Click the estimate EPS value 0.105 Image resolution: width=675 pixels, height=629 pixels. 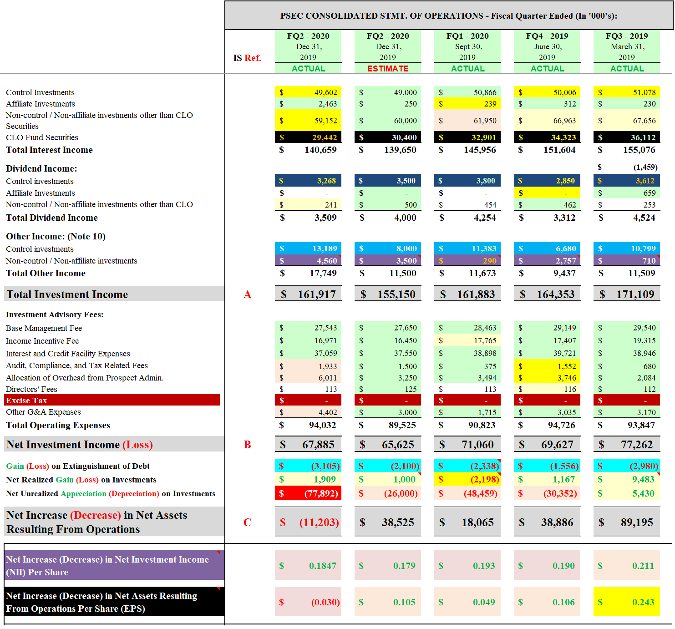click(404, 602)
